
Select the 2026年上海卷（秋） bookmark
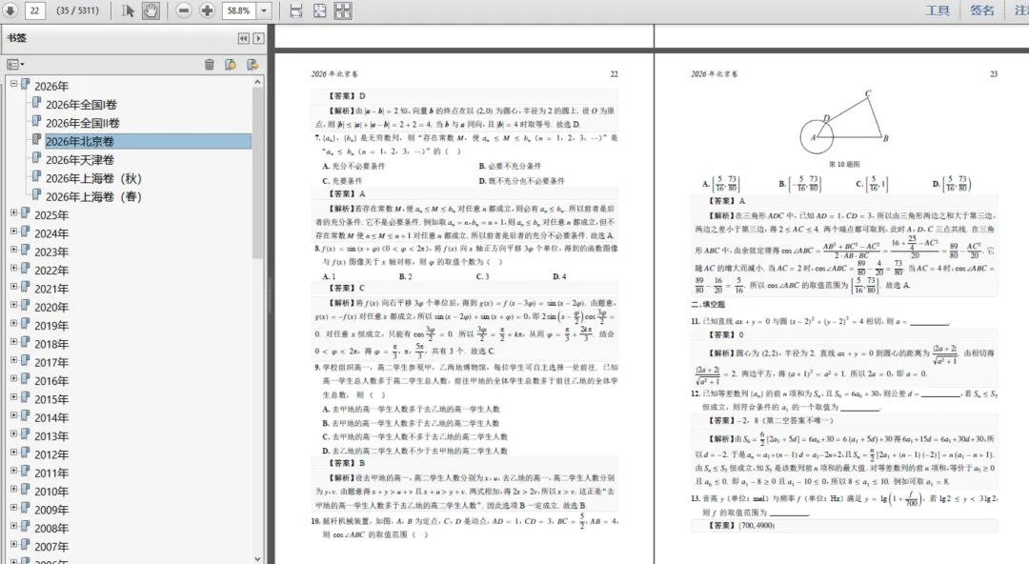[93, 178]
